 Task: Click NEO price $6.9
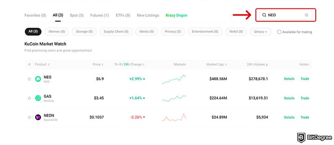[x=100, y=79]
